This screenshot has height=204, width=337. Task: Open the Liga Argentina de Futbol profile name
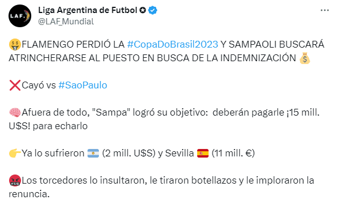(x=88, y=10)
